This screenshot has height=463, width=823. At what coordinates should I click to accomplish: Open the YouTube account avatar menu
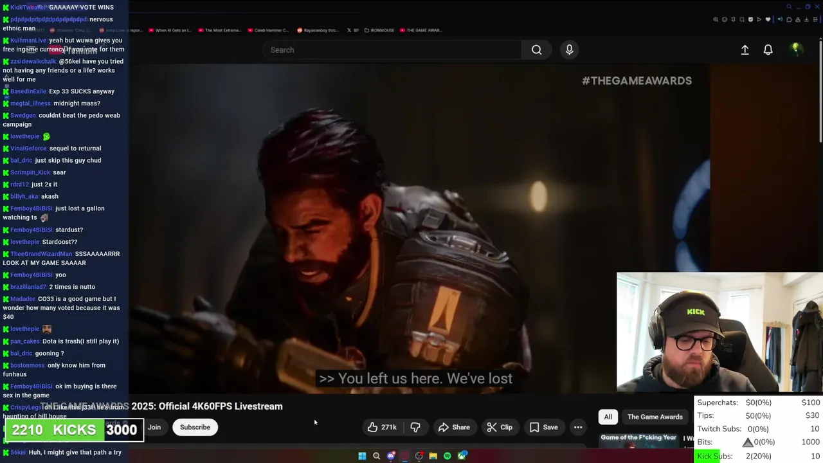(x=796, y=50)
